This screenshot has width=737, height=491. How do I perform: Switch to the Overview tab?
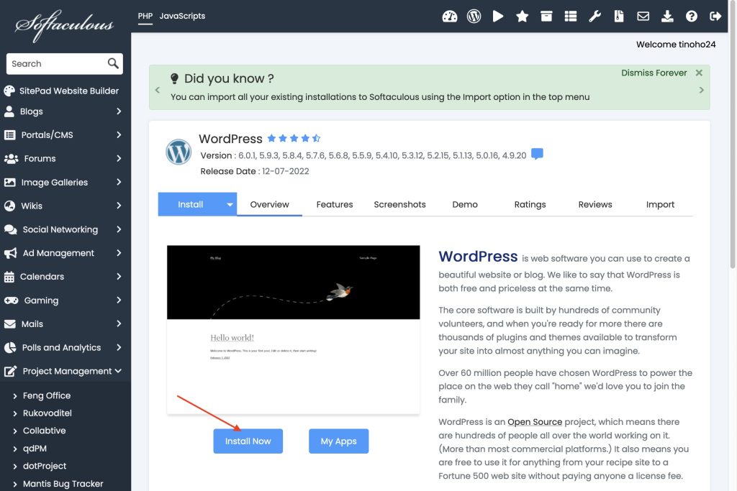point(269,204)
